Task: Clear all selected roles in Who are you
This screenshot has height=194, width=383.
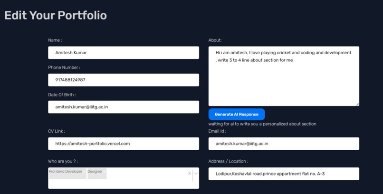Action: point(189,174)
